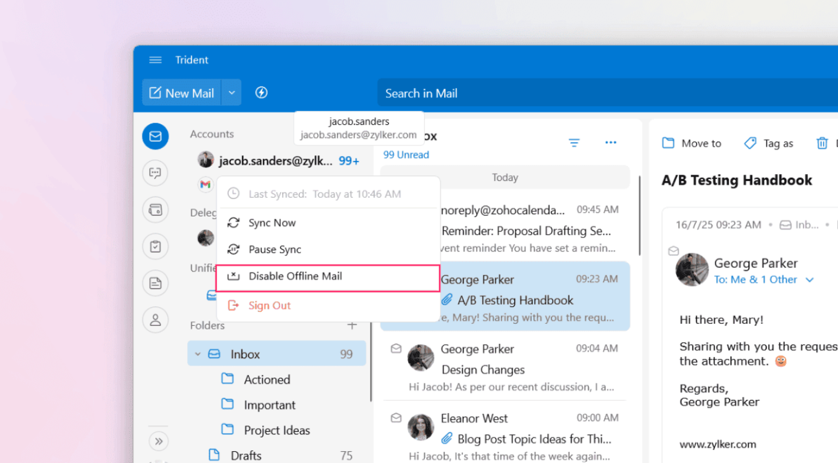
Task: Click George Parker's avatar in reading pane
Action: 692,270
